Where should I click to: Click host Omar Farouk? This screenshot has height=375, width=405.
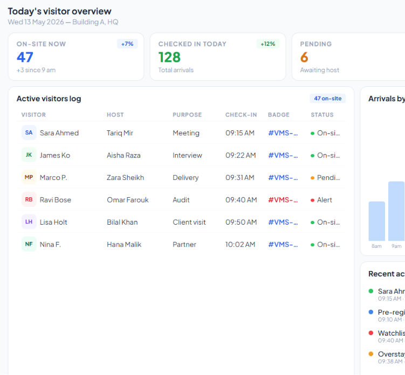[x=128, y=200]
